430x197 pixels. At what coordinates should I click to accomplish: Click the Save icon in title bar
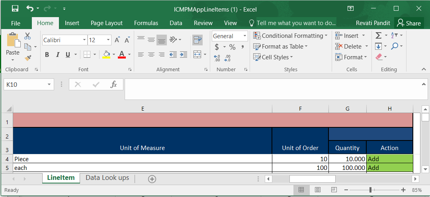pyautogui.click(x=15, y=8)
